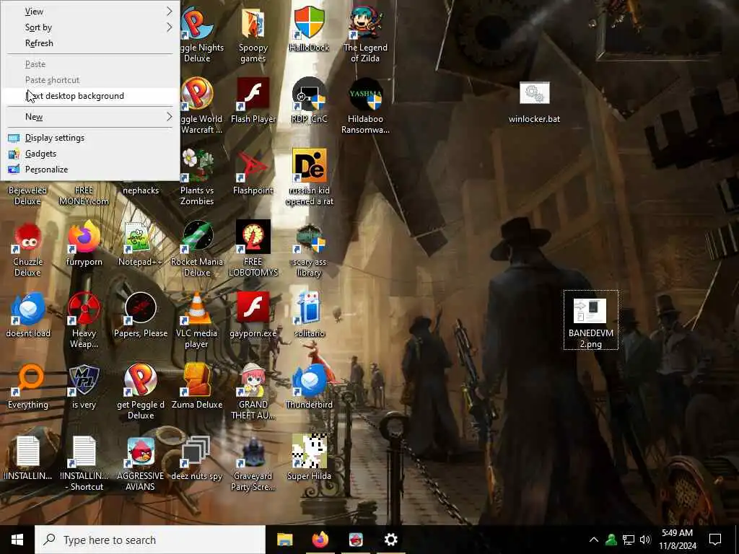Select the AGGRESSIVE AVIANS icon
The image size is (739, 554).
(x=141, y=452)
